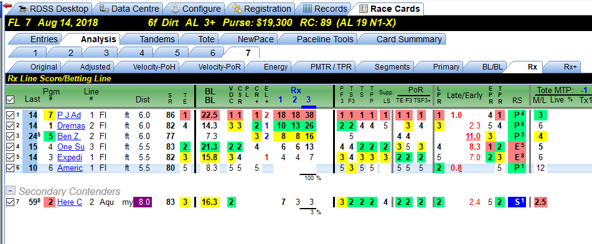Click the Dist column header
The width and height of the screenshot is (592, 244).
(143, 100)
